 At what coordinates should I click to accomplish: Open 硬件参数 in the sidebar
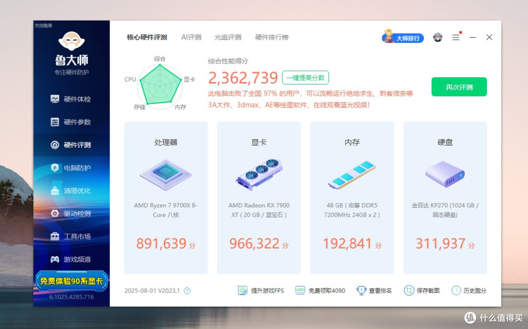[x=71, y=122]
